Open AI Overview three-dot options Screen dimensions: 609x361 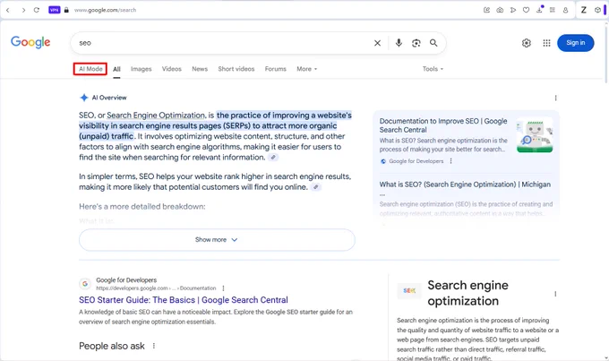point(556,98)
